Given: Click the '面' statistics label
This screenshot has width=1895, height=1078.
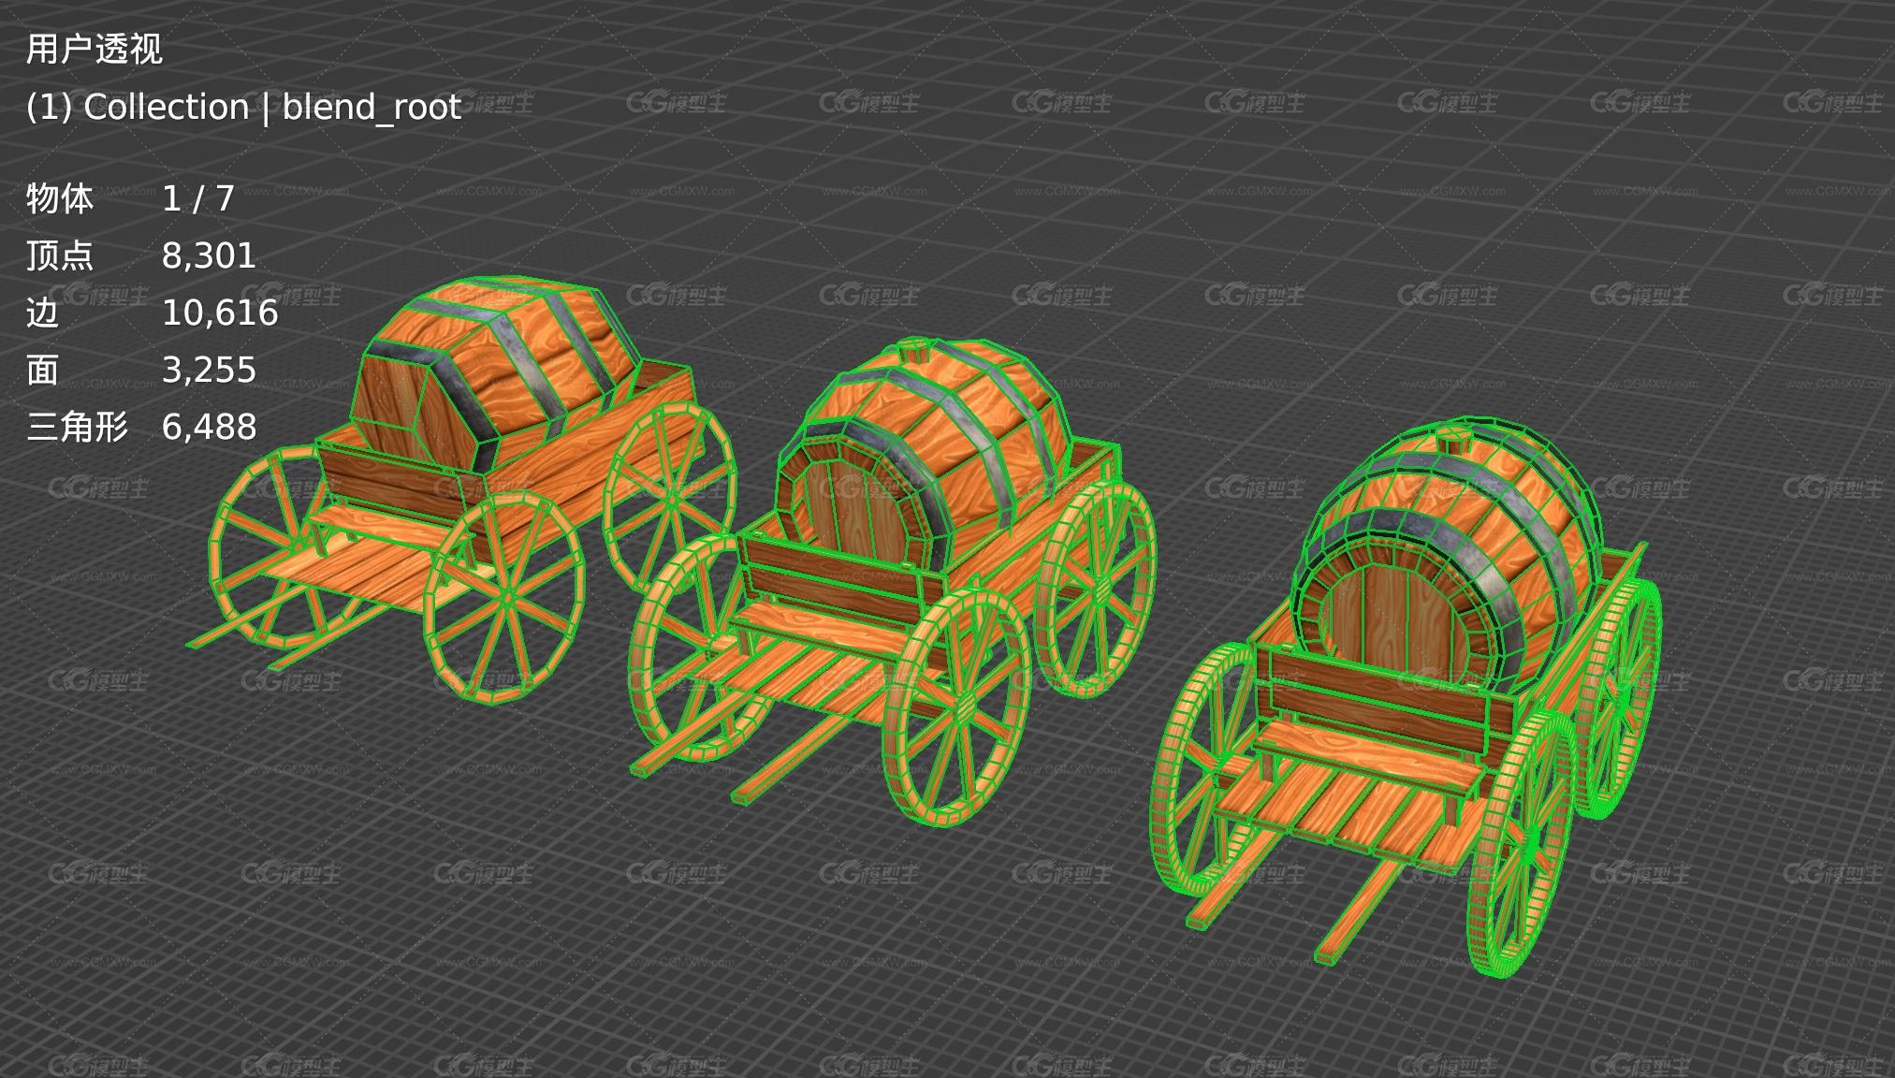Looking at the screenshot, I should click(42, 370).
